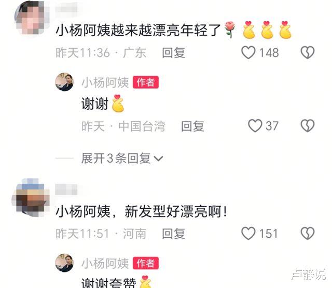Screen dimensions: 332x288
Task: Open 小杨阿姨 username in second reply
Action: point(105,263)
